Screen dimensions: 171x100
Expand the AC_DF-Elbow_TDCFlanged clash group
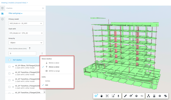click(x=13, y=67)
